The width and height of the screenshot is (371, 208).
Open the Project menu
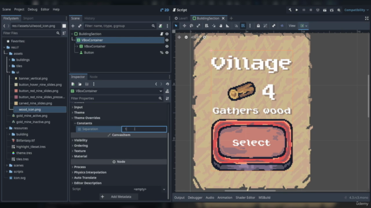19,9
